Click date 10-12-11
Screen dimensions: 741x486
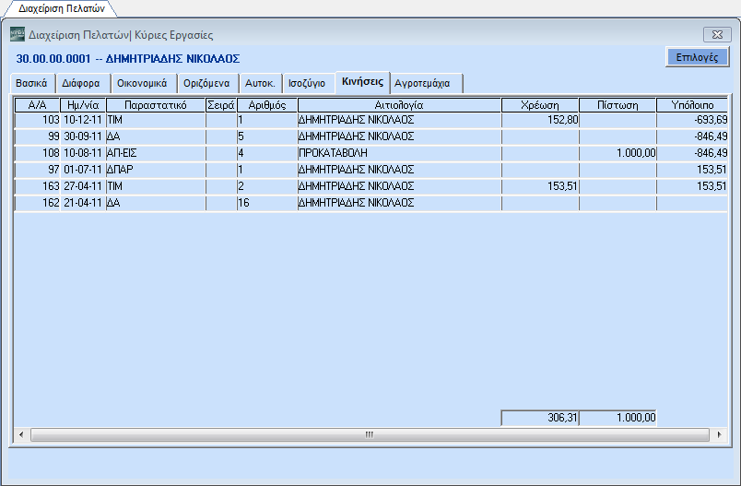click(83, 120)
